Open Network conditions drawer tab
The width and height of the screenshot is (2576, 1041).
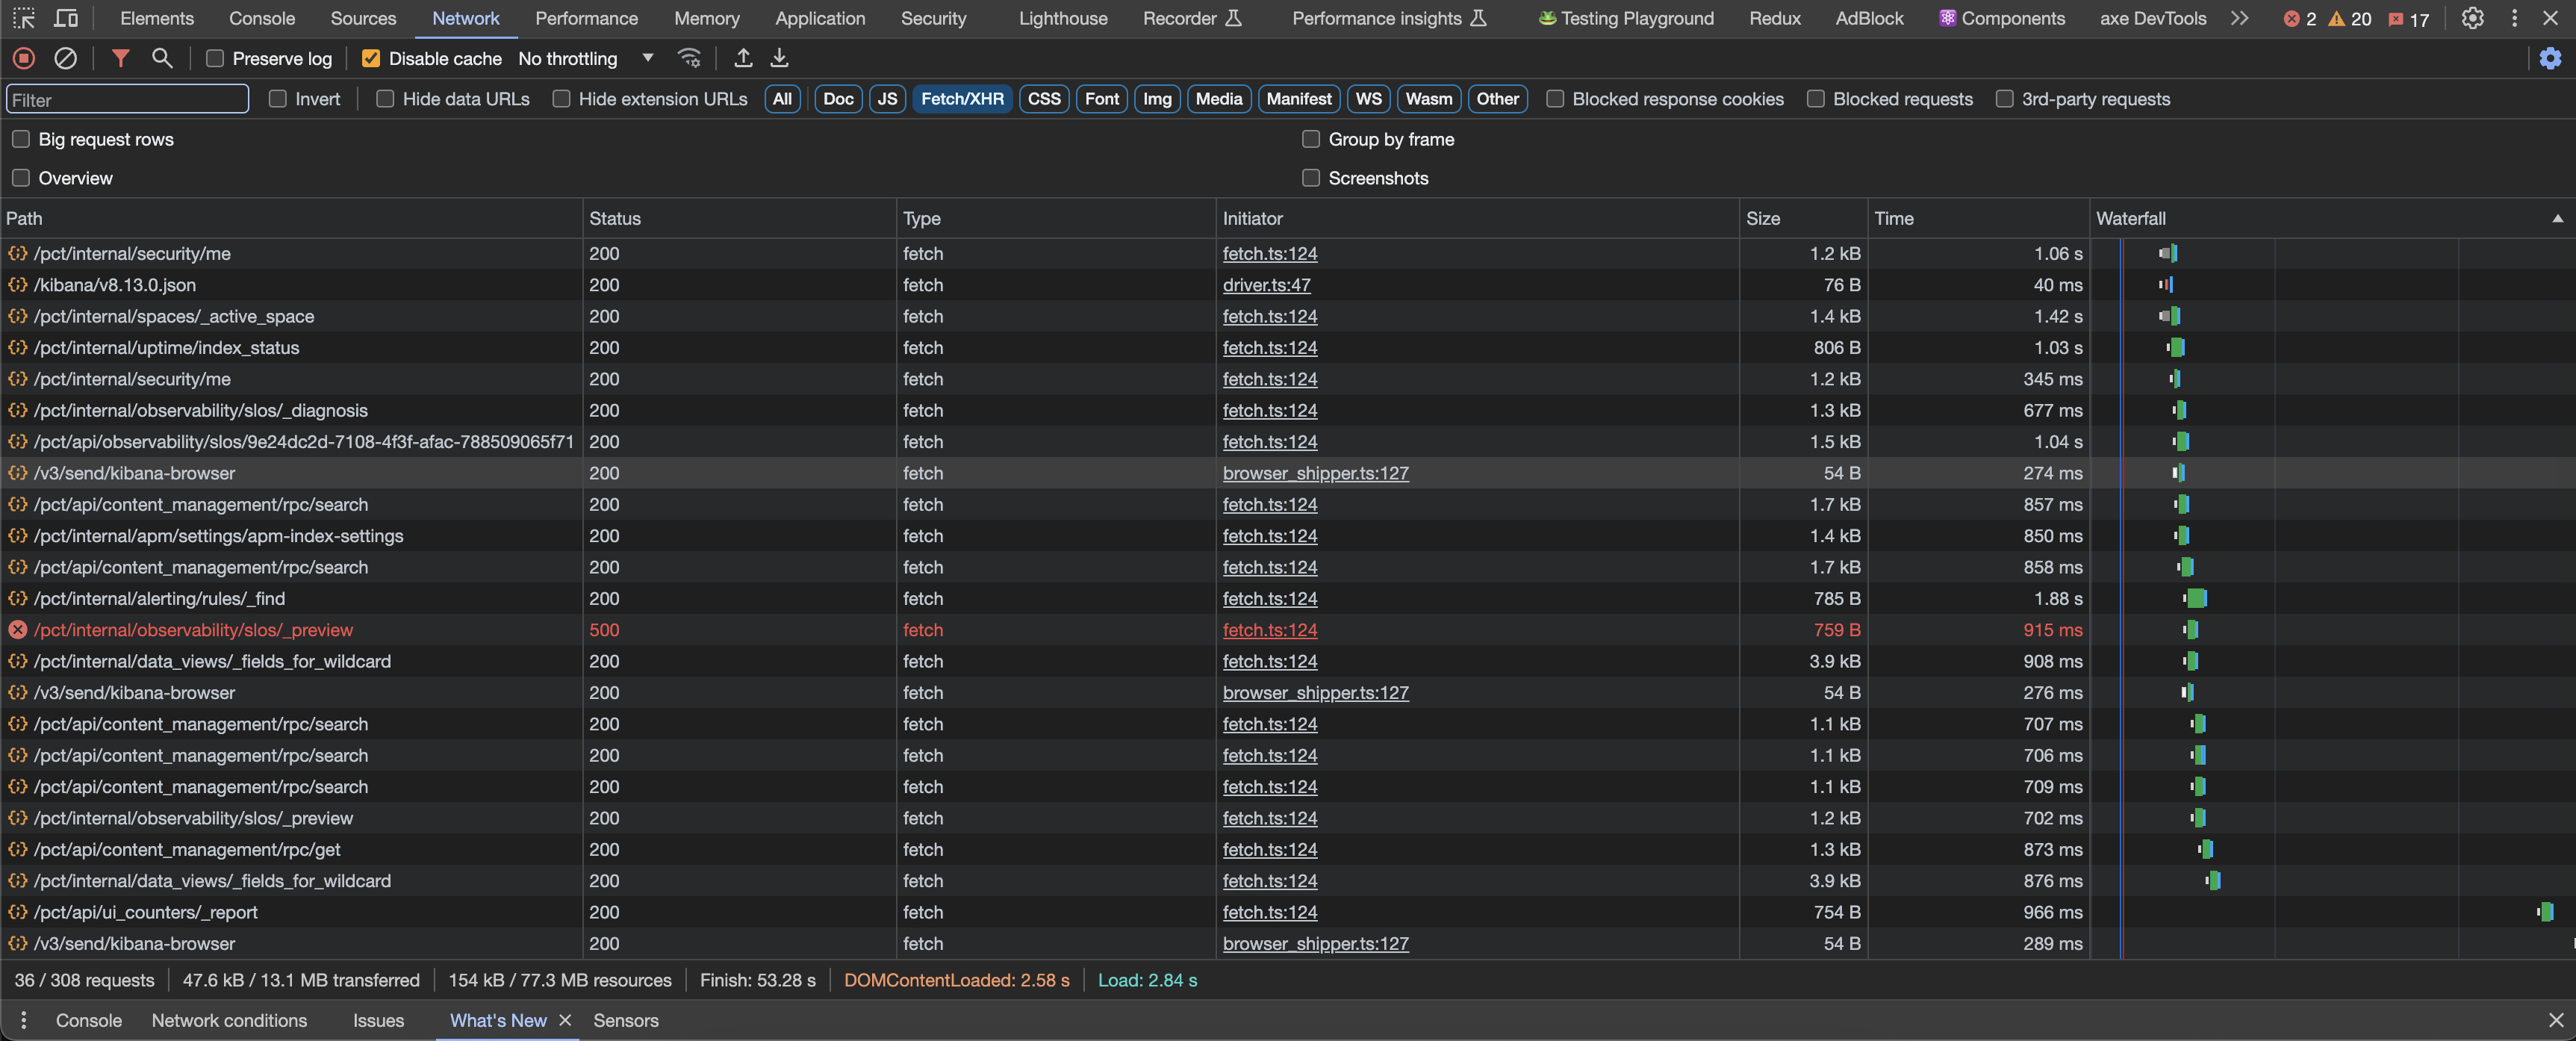pos(229,1020)
